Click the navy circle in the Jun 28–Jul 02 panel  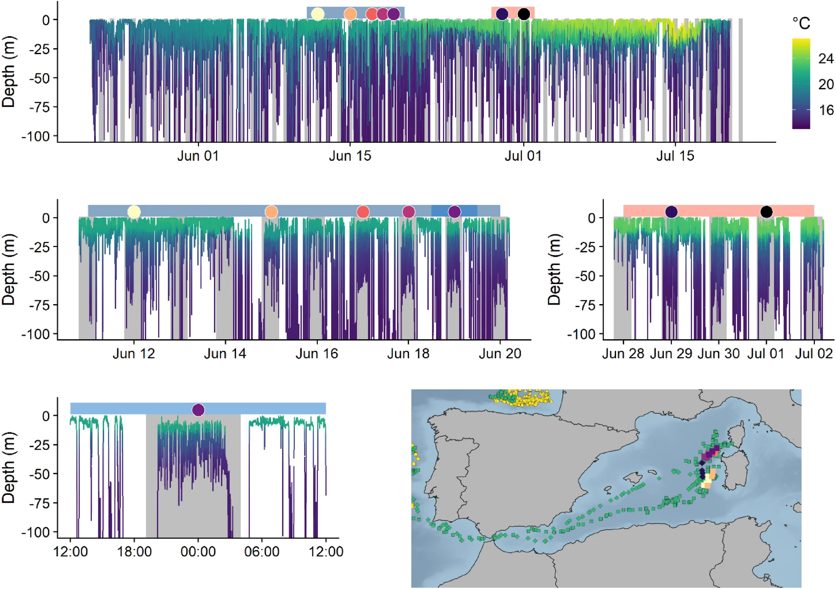click(671, 212)
